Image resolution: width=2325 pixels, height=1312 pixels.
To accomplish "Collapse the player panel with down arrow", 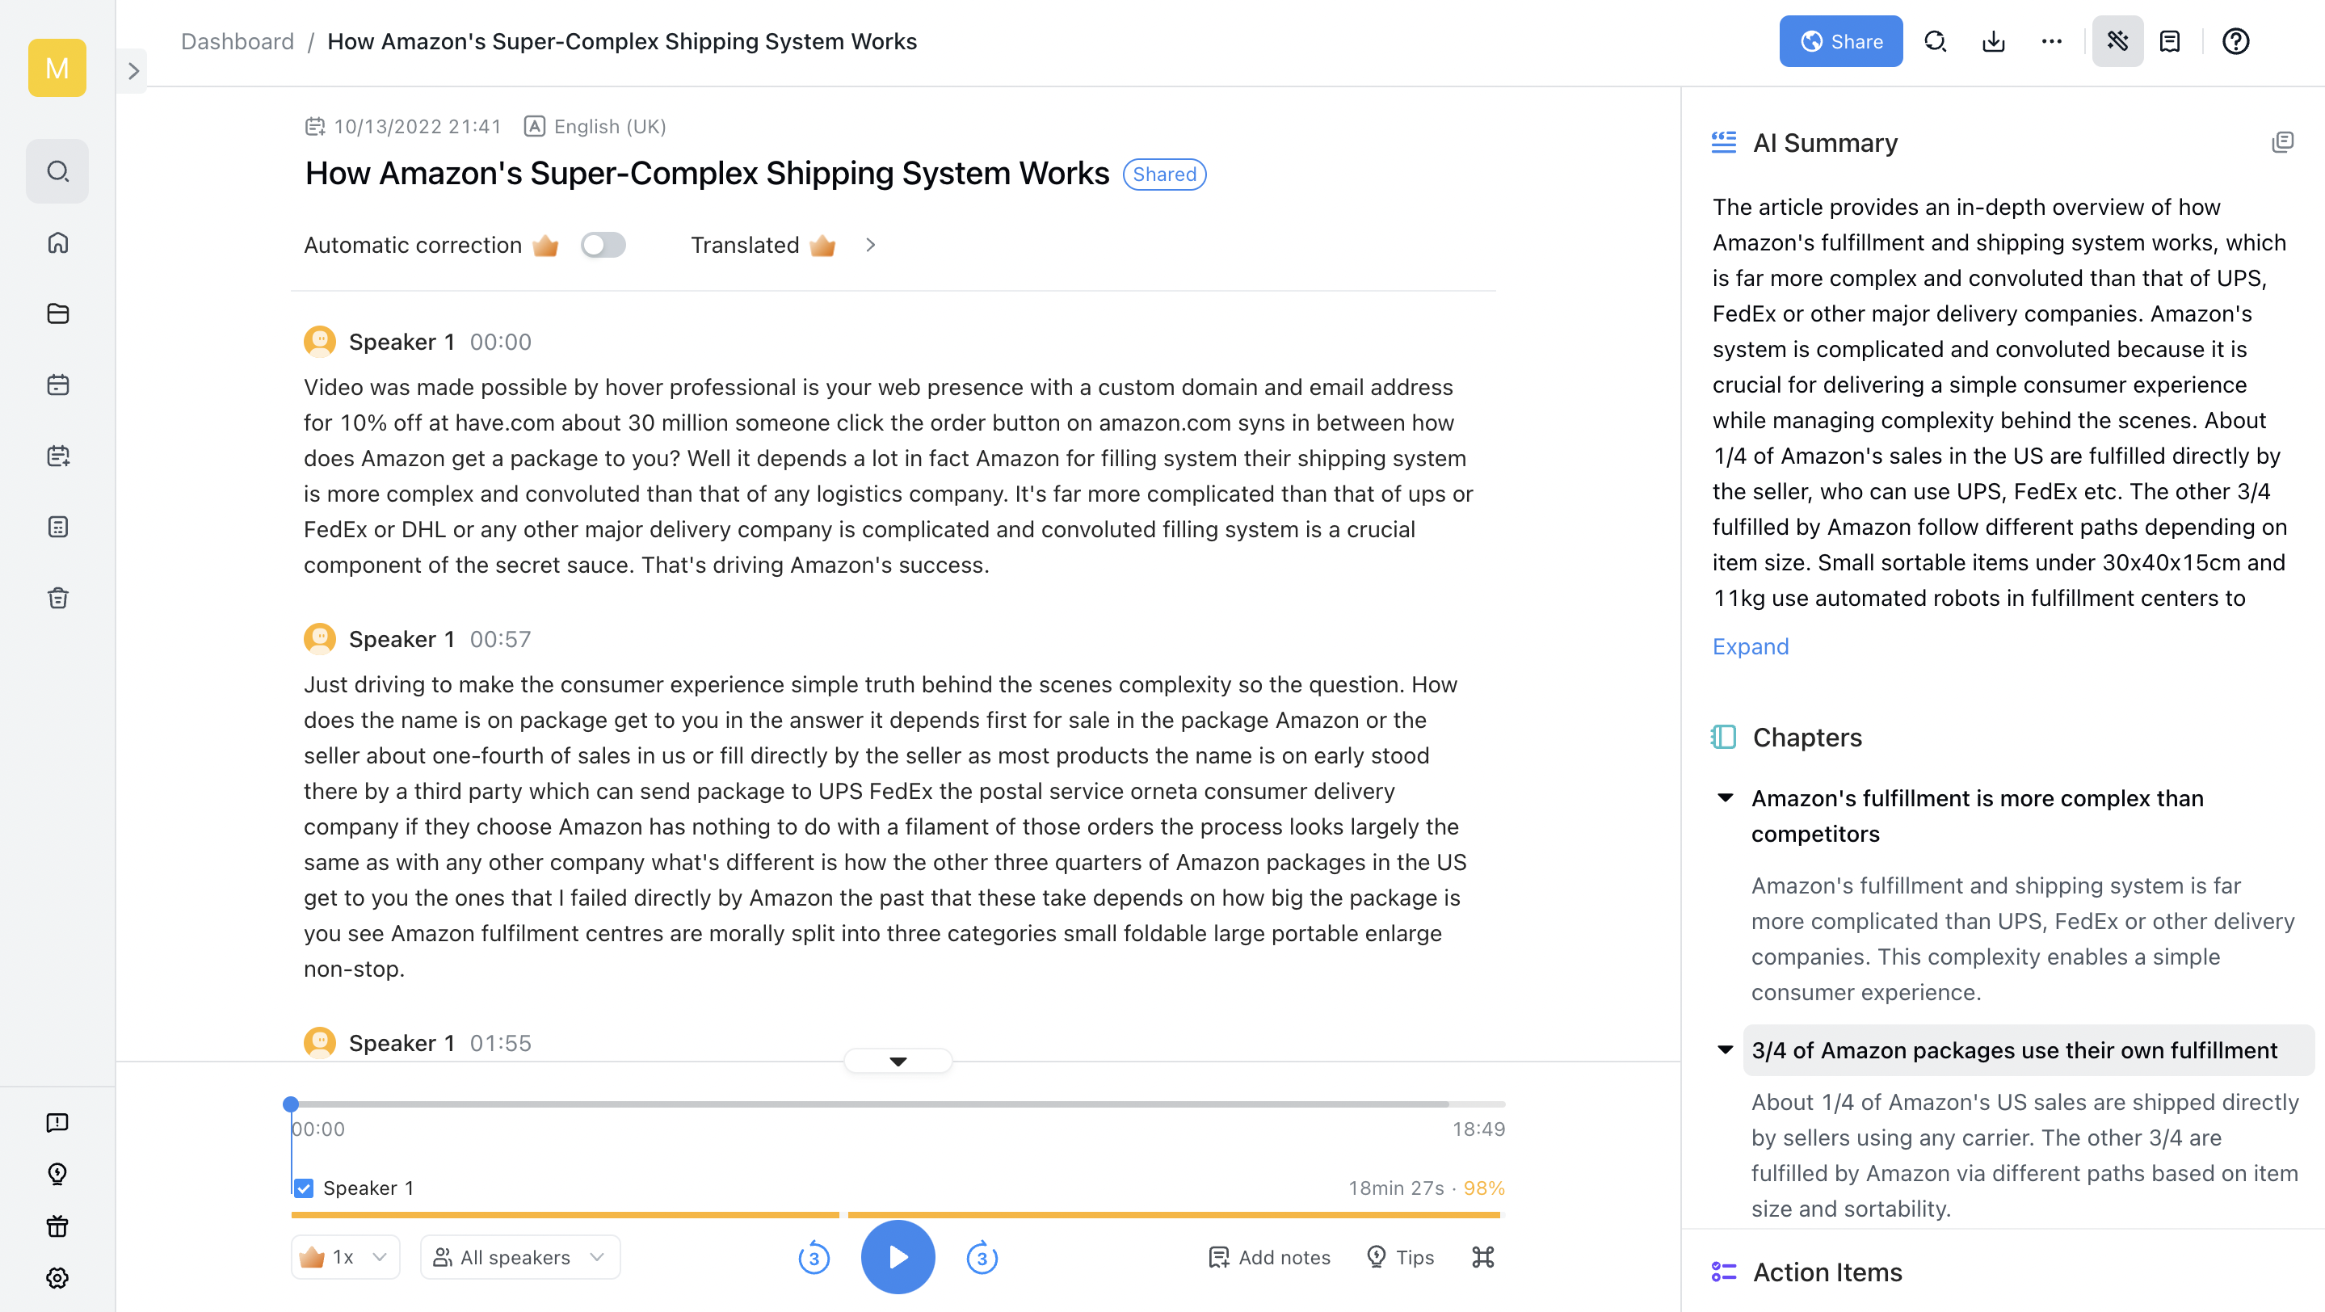I will pyautogui.click(x=898, y=1061).
